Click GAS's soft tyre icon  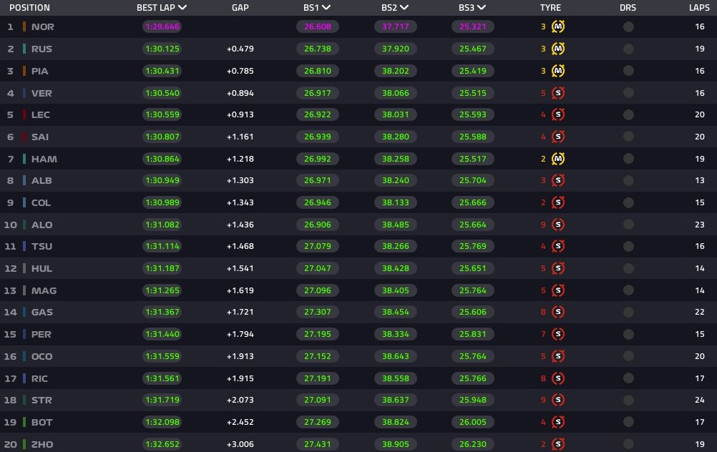pos(558,312)
